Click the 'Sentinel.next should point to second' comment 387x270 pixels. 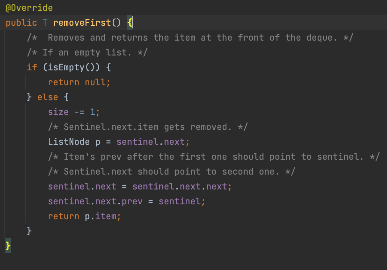pos(172,172)
